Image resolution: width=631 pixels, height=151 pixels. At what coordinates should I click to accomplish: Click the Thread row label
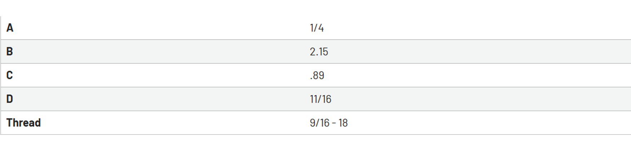pos(23,123)
